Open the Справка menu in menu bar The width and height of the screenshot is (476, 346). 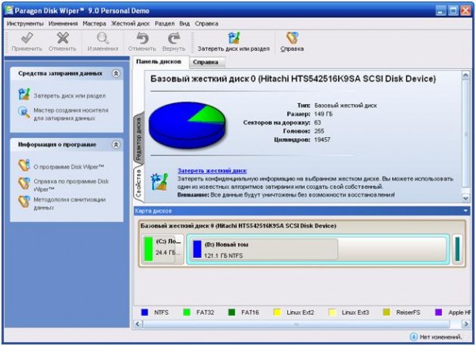tap(206, 24)
